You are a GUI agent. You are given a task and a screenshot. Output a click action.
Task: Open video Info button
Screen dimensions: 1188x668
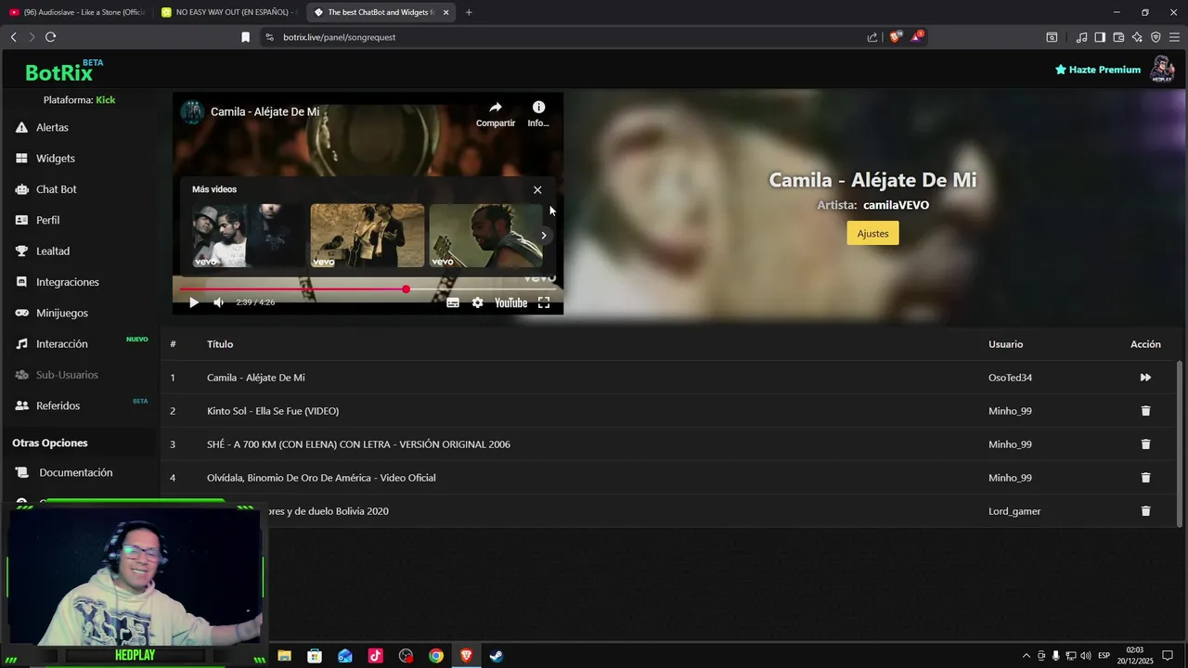(538, 114)
